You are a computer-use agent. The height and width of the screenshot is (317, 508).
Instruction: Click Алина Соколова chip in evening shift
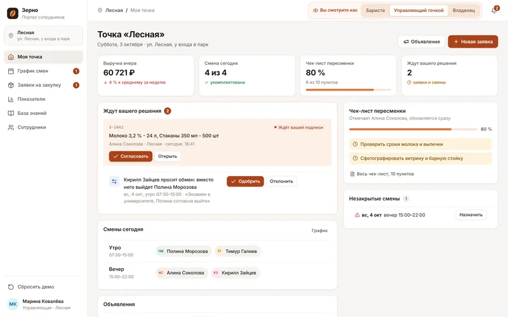[x=182, y=273]
